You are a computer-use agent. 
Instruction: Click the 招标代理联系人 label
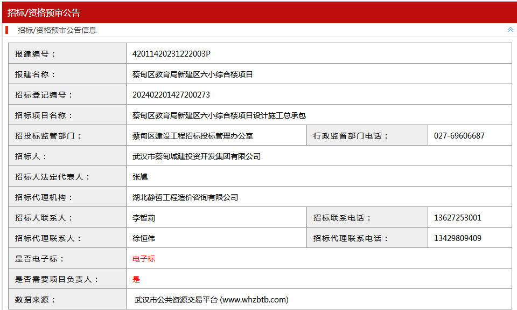coord(48,238)
